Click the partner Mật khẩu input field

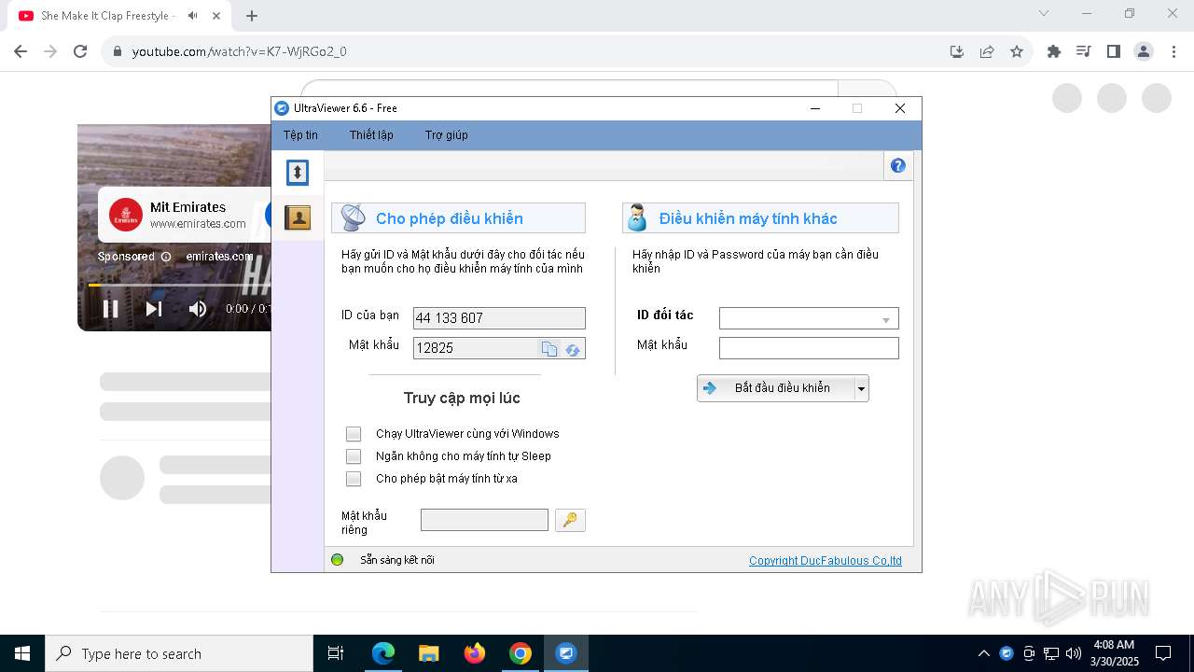point(809,348)
